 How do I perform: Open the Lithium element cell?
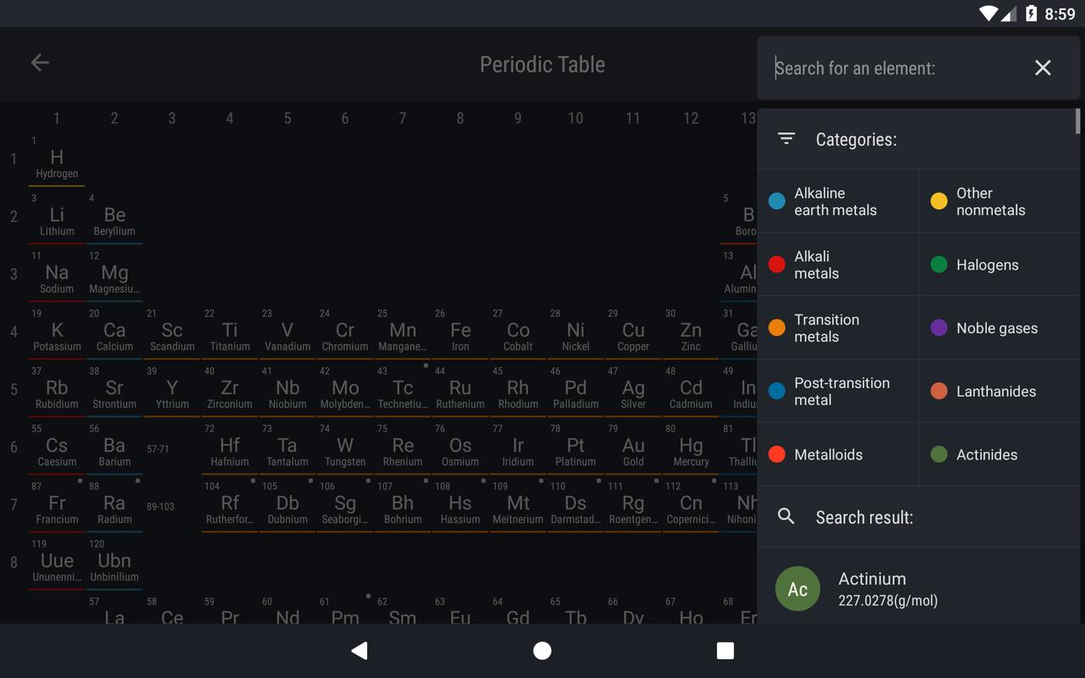click(57, 219)
